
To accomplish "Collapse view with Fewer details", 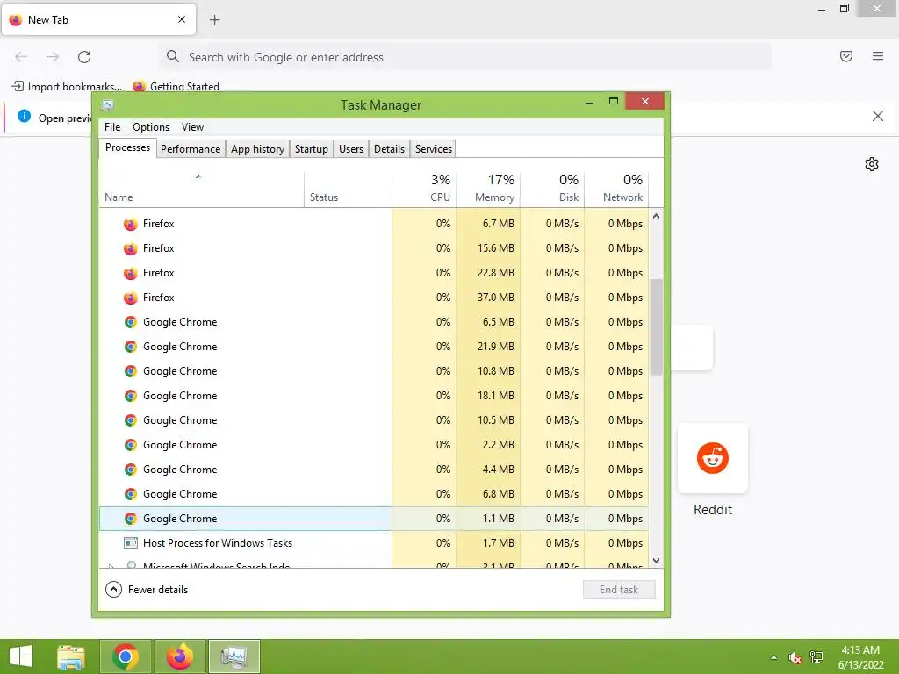I will [147, 590].
